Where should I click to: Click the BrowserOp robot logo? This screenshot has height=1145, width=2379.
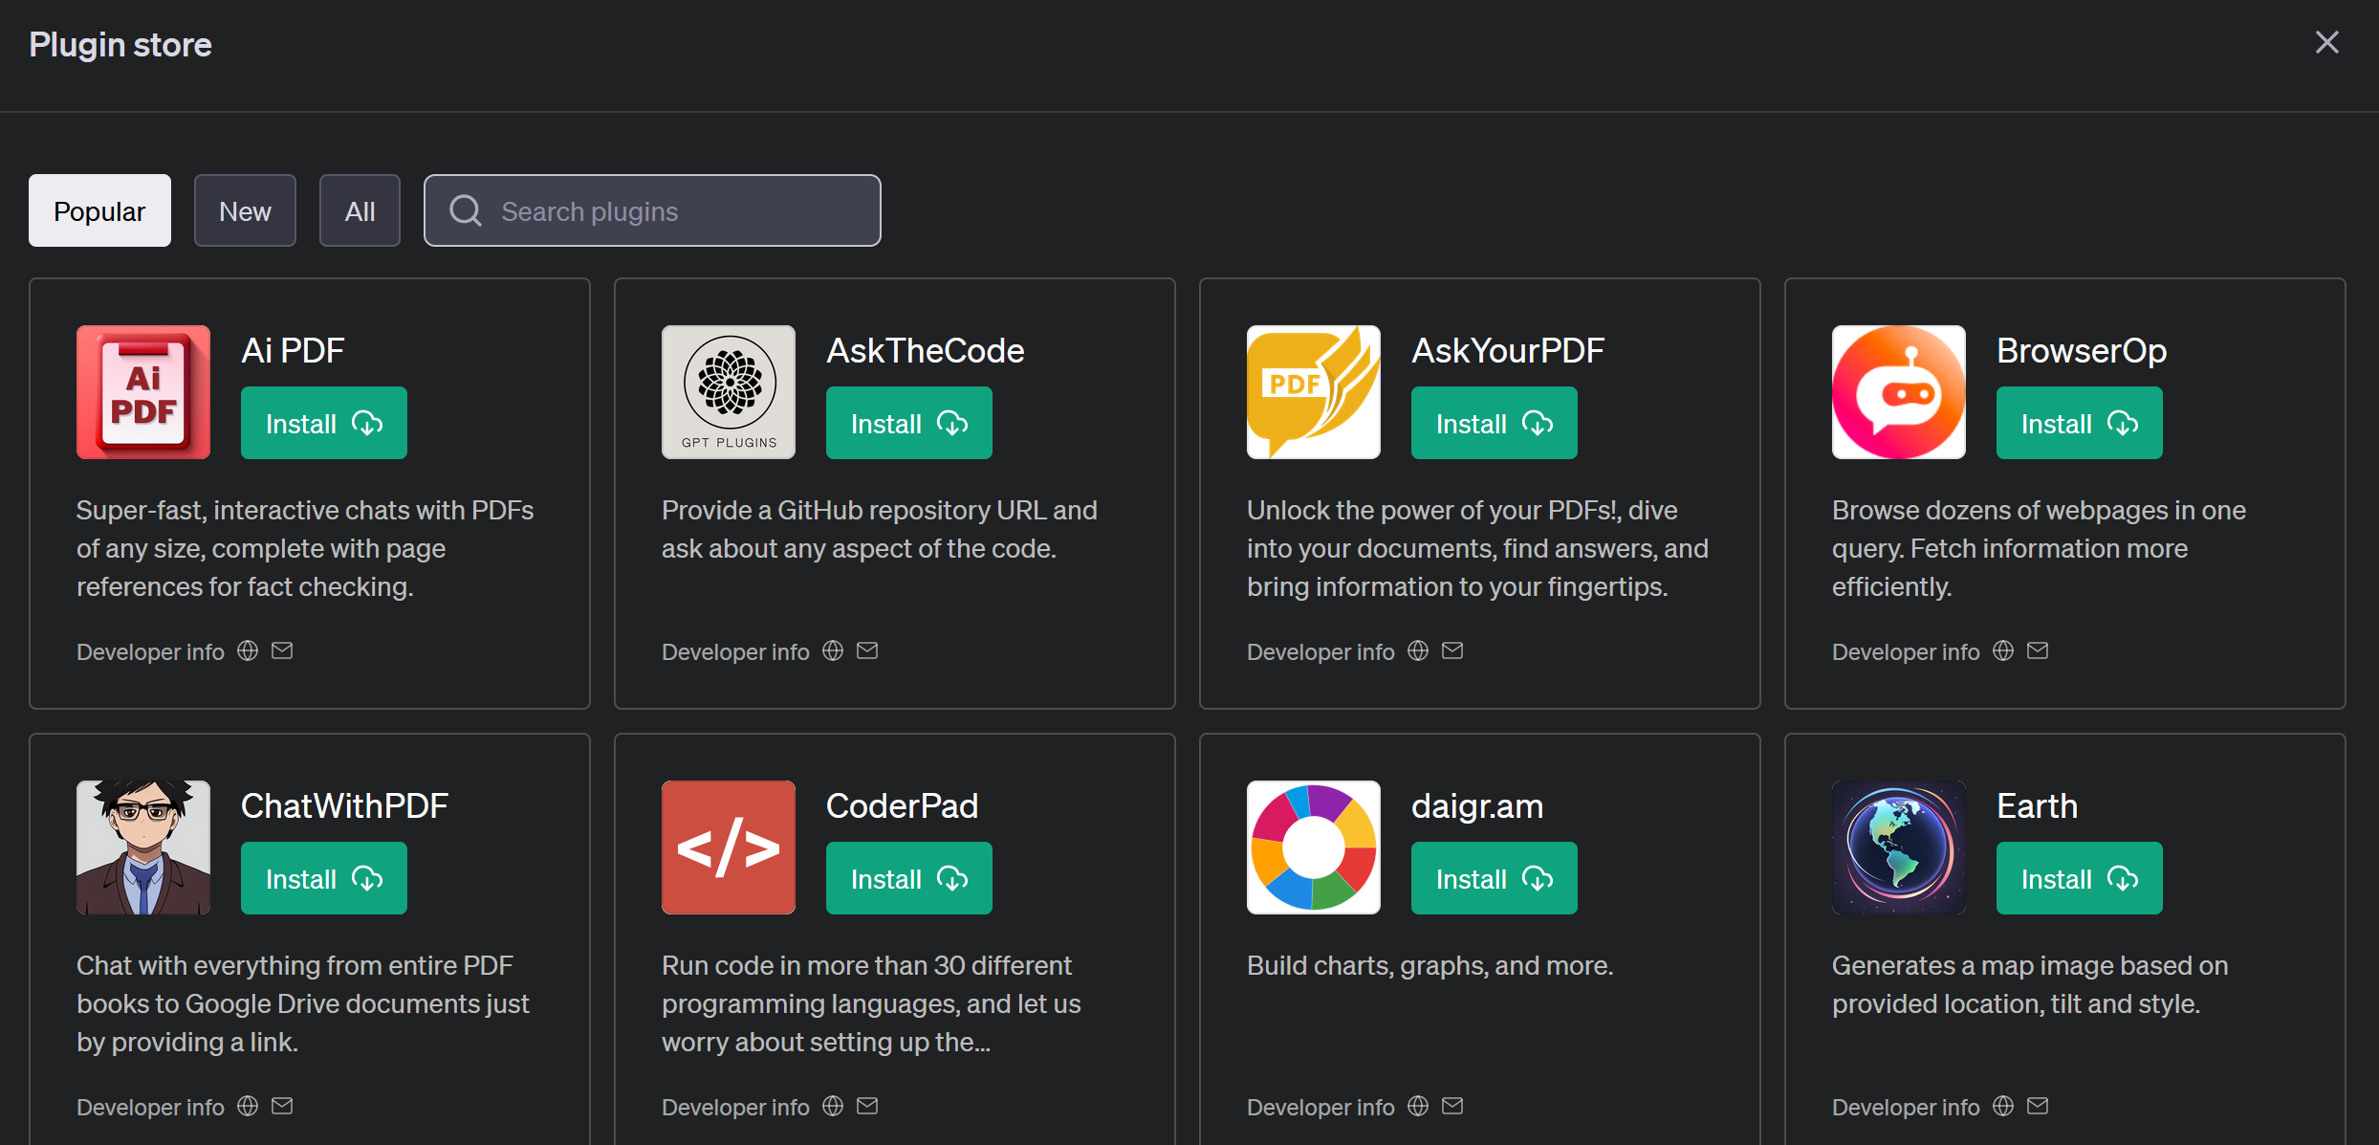click(1899, 392)
